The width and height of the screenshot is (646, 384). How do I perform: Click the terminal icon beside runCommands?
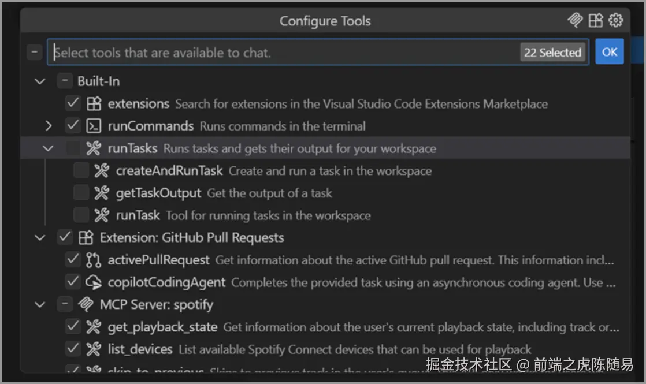[x=94, y=126]
